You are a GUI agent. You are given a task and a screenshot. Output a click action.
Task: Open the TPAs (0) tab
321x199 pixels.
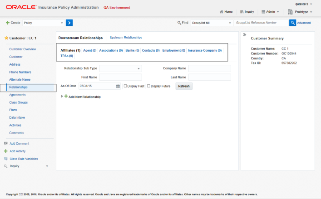click(67, 56)
